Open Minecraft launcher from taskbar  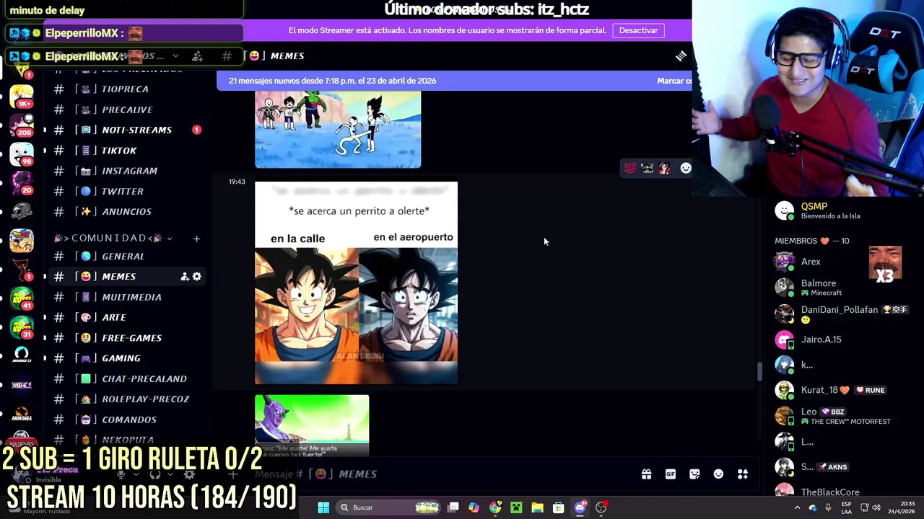[x=516, y=507]
